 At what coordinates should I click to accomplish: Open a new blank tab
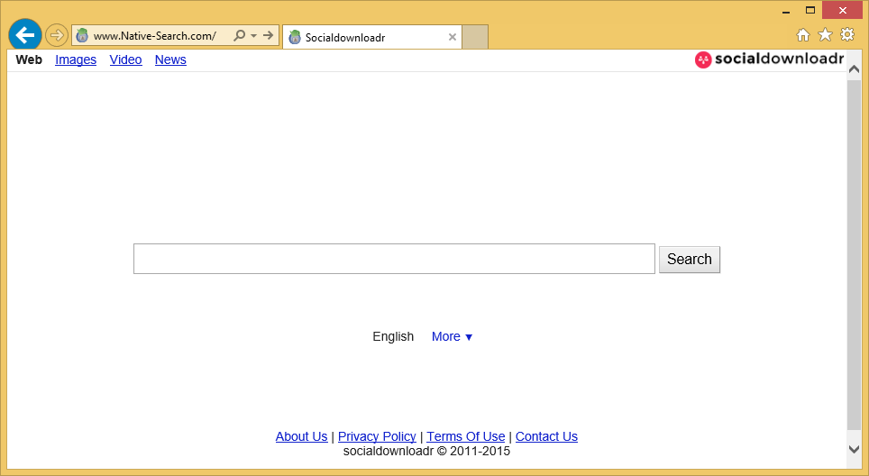point(475,37)
